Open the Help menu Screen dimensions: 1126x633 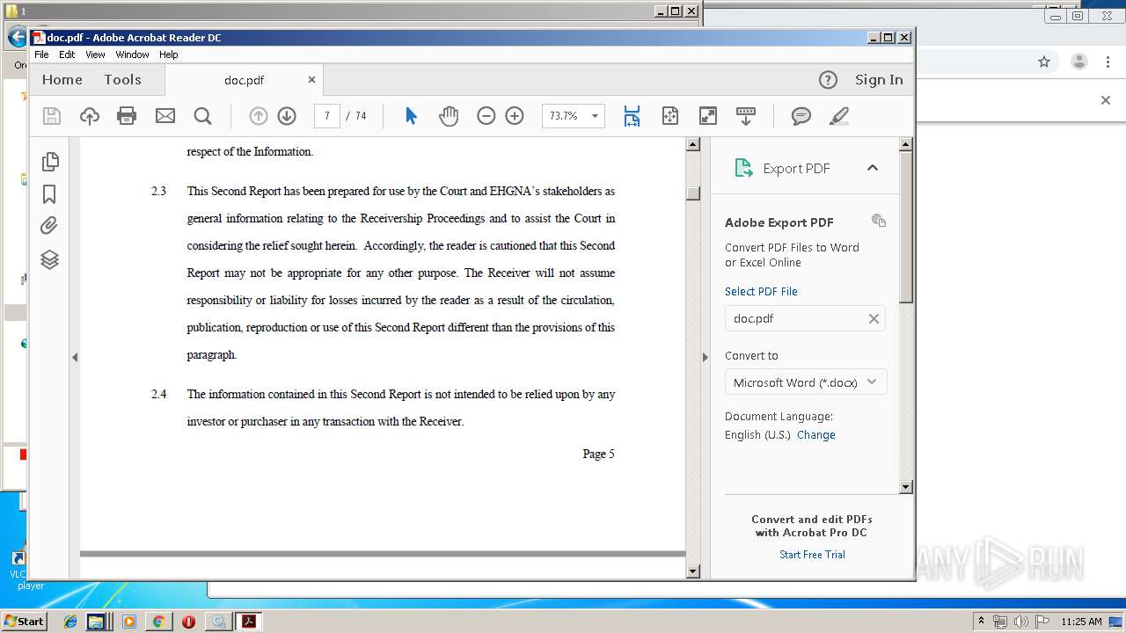[168, 55]
